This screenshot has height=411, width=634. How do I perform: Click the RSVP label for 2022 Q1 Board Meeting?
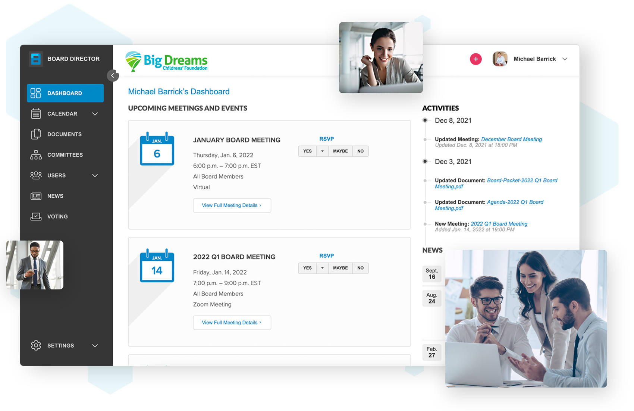click(327, 256)
